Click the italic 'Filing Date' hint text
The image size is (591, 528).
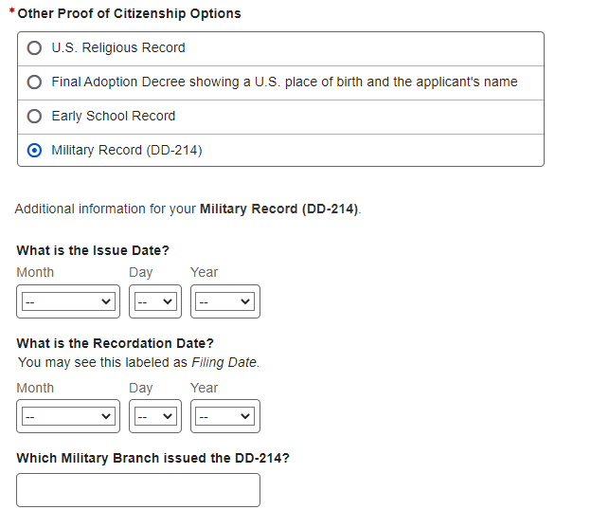(224, 362)
